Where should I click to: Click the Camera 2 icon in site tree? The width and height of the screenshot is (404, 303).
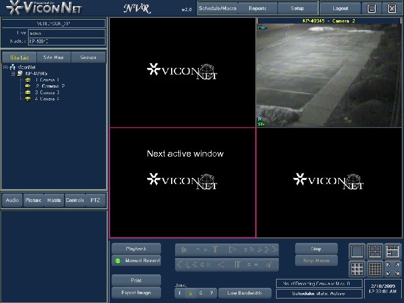click(x=28, y=86)
